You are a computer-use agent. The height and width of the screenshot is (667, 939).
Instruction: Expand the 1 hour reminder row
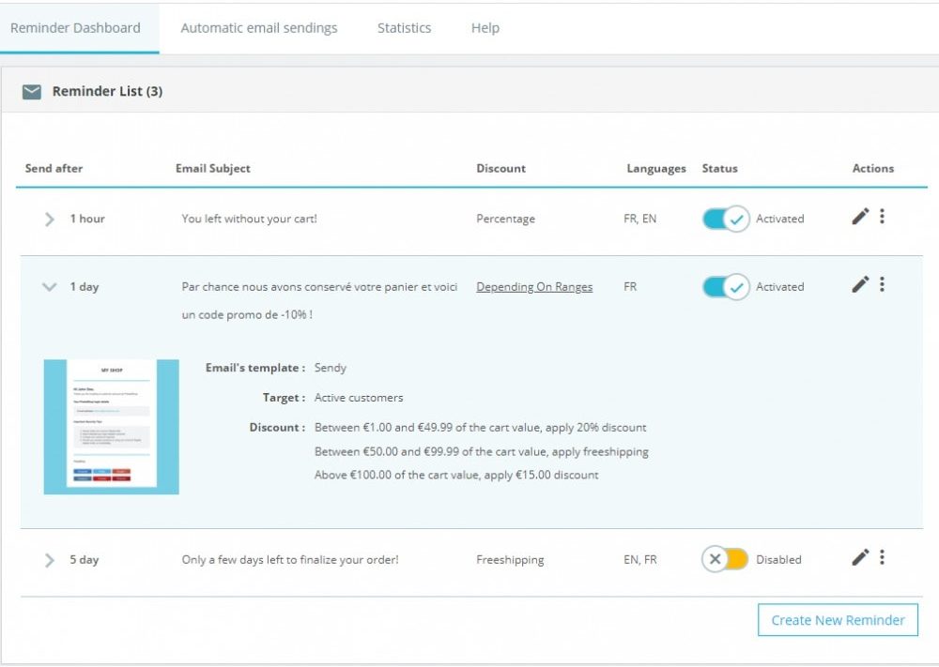tap(50, 220)
